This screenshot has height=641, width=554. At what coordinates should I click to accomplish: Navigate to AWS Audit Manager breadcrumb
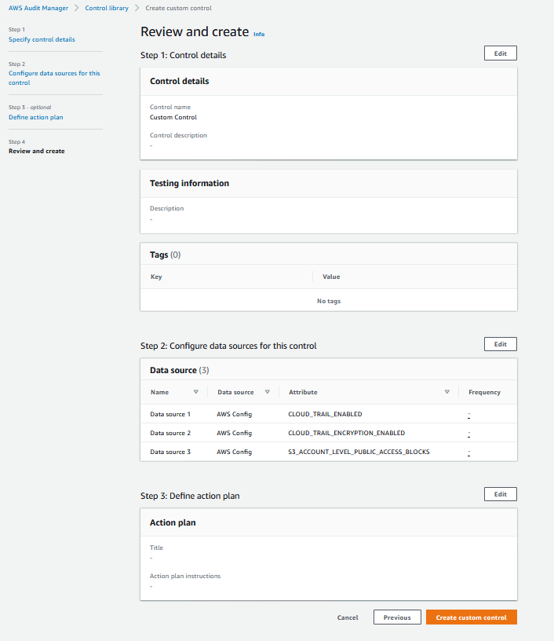coord(38,8)
